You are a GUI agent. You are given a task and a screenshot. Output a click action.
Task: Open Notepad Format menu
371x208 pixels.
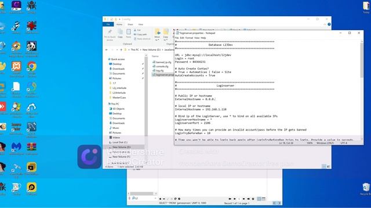pyautogui.click(x=189, y=38)
